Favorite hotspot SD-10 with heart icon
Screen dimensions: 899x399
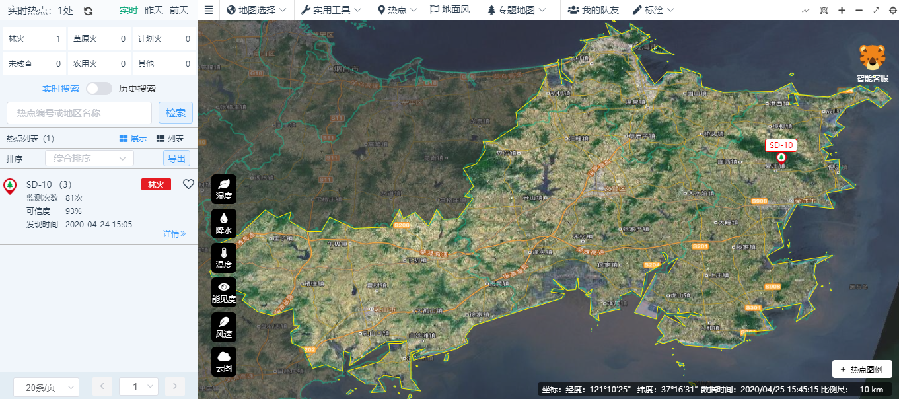tap(188, 184)
